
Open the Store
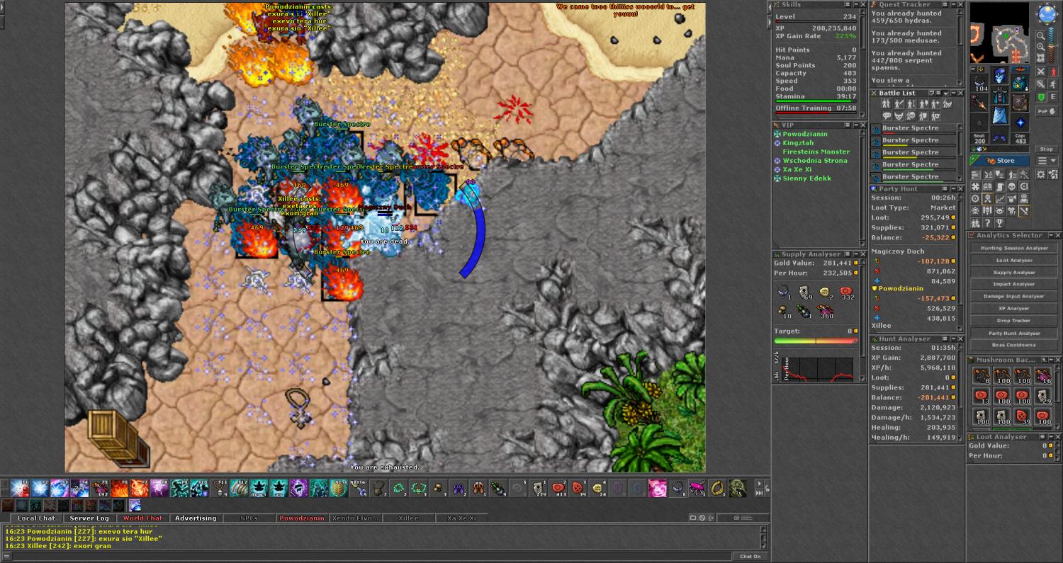coord(1000,161)
